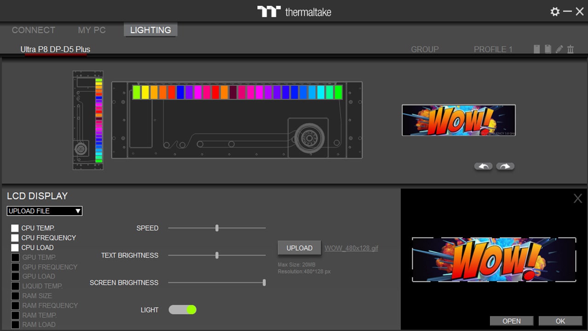588x331 pixels.
Task: Minimize the Thermaltake window
Action: (567, 11)
